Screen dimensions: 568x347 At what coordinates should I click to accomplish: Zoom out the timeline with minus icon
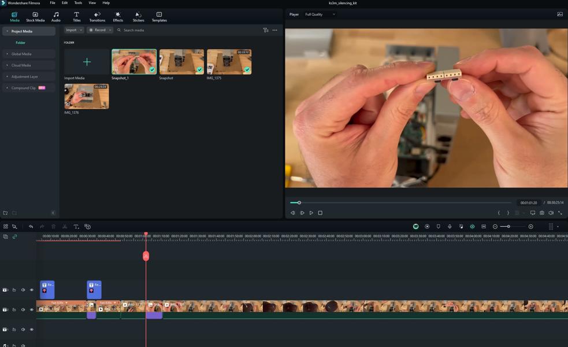tap(495, 227)
